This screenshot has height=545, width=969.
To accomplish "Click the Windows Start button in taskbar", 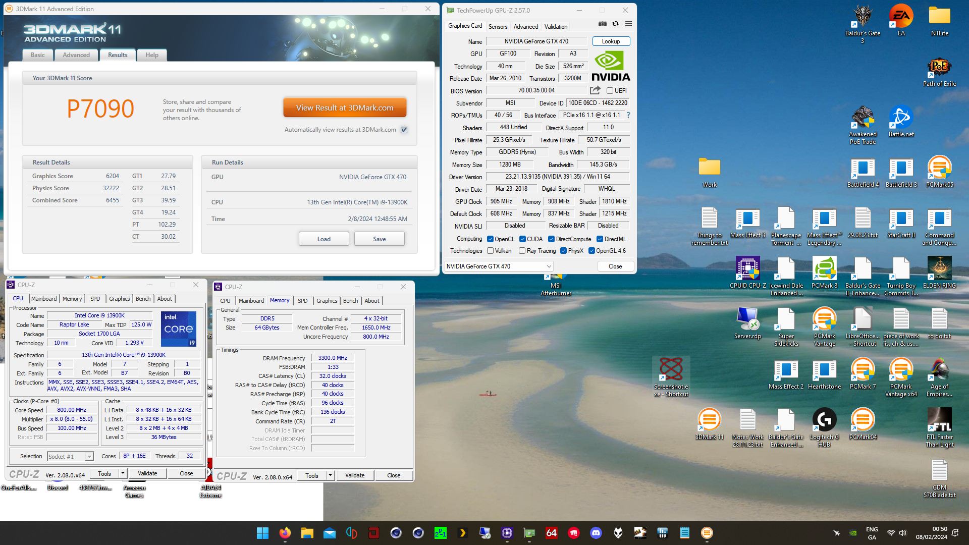I will (x=262, y=533).
